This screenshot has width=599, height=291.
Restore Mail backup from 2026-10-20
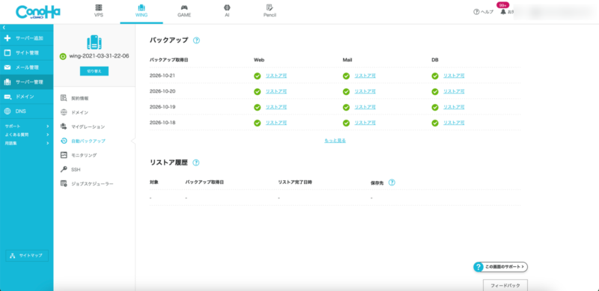[x=365, y=91]
